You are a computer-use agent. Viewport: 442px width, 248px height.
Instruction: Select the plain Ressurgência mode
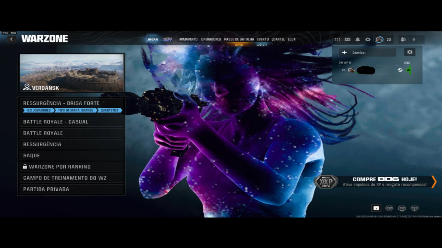[72, 144]
